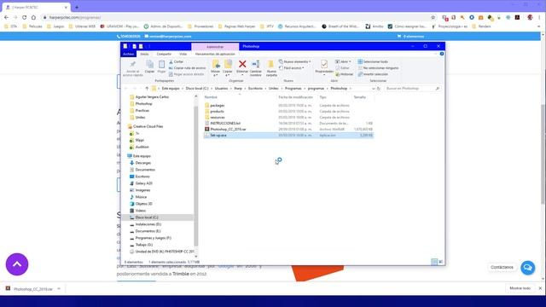Sort by Fecha de modificación column
Viewport: 546px width, 307px height.
click(x=295, y=97)
